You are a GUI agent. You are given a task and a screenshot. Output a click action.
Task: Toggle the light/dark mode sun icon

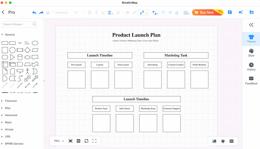223,141
